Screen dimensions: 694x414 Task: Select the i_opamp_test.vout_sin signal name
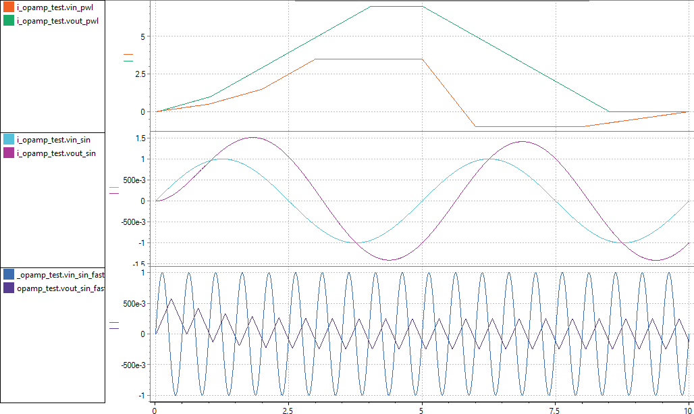pos(55,153)
